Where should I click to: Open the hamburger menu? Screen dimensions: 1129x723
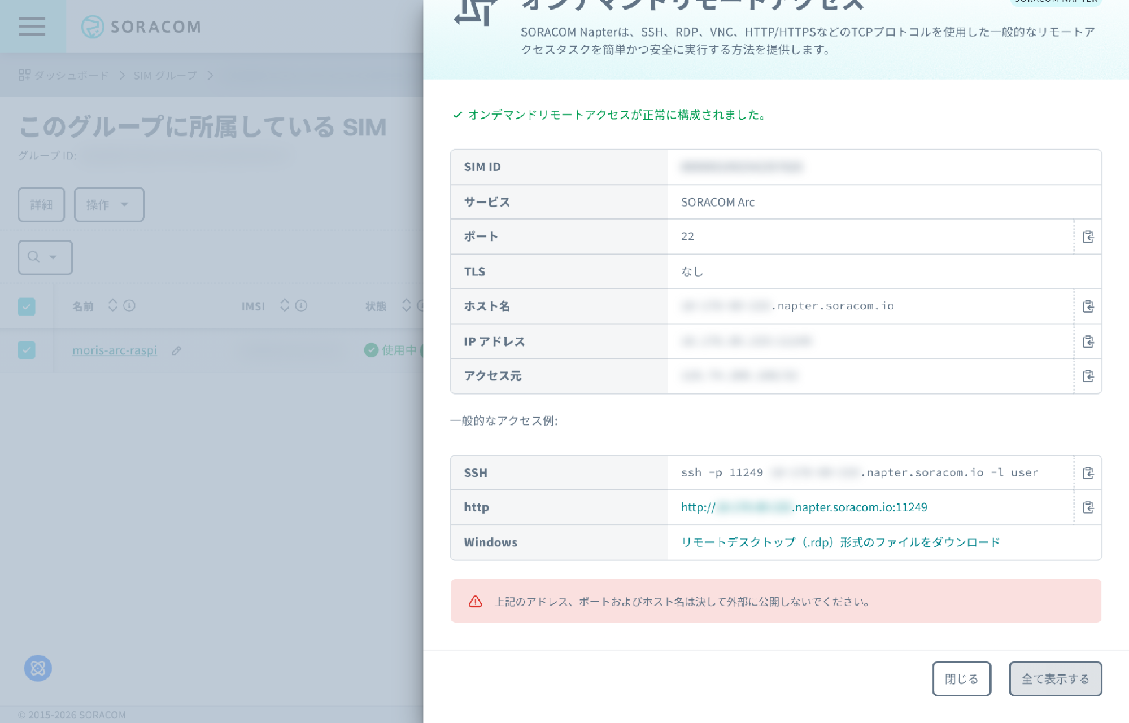[x=32, y=27]
